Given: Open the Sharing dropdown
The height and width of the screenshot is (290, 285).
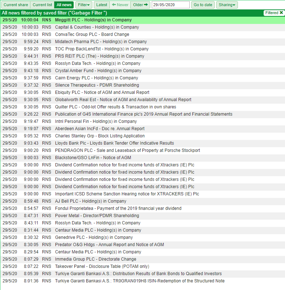Looking at the screenshot, I should (x=227, y=5).
